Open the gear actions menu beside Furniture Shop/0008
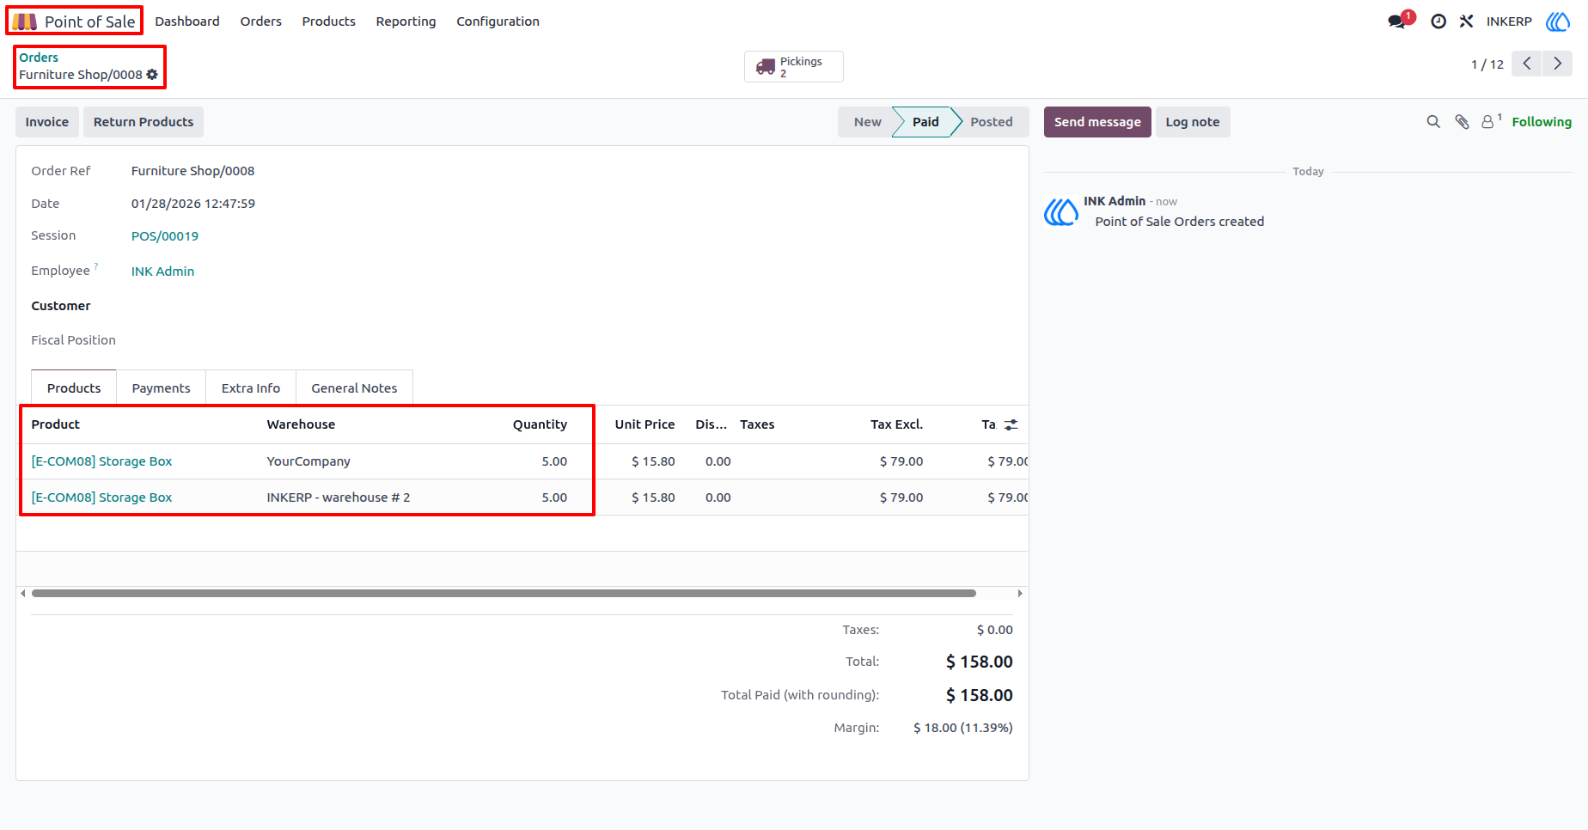 click(x=152, y=75)
